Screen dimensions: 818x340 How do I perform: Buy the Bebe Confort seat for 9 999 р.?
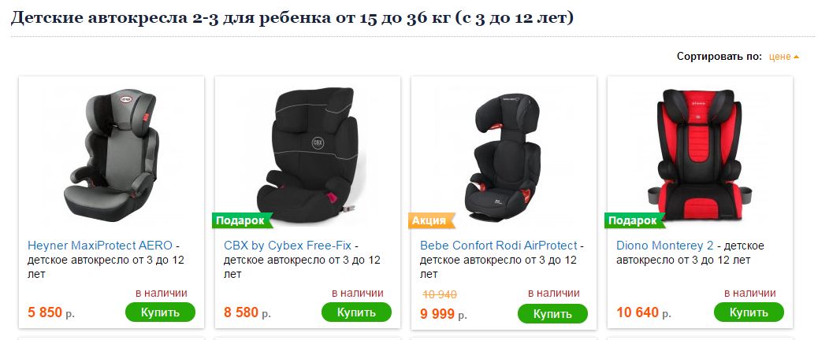(x=552, y=314)
